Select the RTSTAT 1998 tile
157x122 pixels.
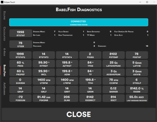click(21, 33)
